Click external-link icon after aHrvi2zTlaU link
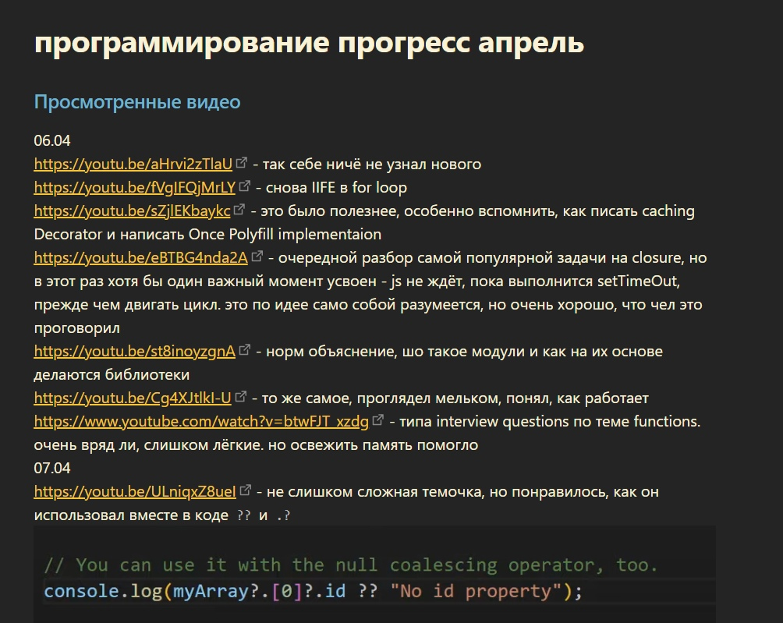This screenshot has width=783, height=623. pyautogui.click(x=242, y=162)
